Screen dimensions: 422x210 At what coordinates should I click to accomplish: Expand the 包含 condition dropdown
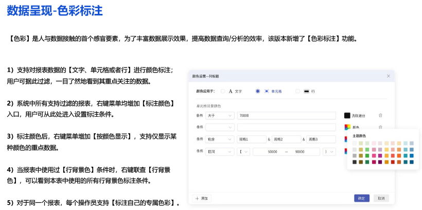click(220, 139)
